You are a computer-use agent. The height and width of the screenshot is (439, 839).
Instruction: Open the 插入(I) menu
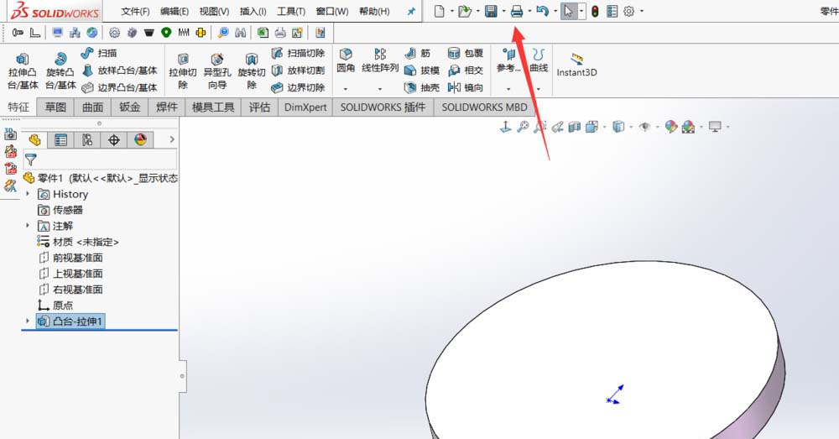(253, 11)
